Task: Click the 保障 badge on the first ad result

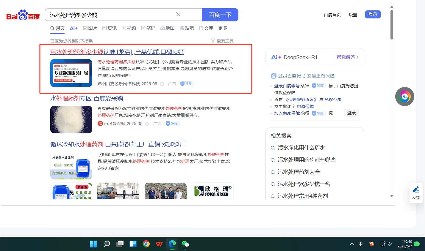Action: click(187, 84)
